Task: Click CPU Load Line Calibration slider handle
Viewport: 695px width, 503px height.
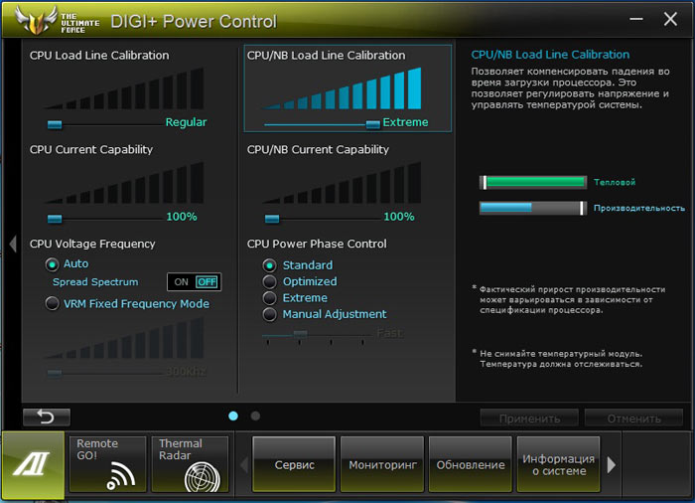Action: click(55, 124)
